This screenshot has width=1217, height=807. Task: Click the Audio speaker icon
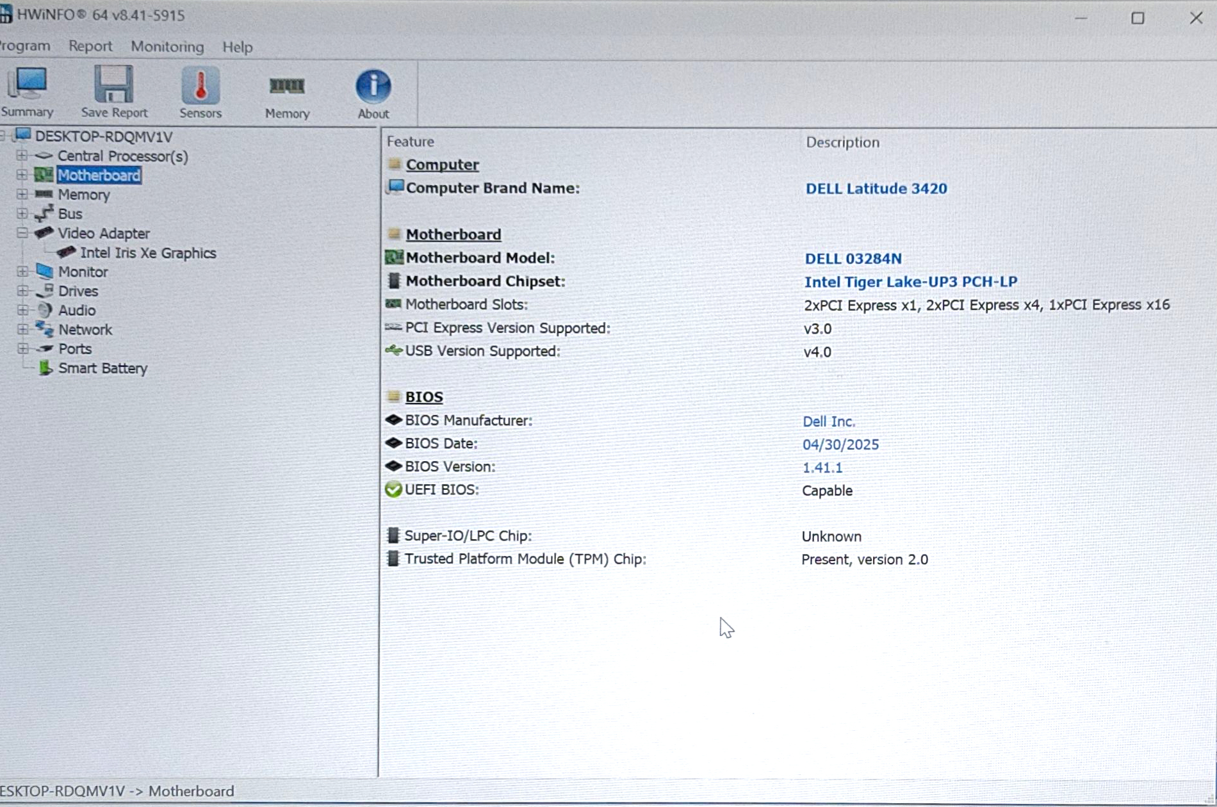click(44, 310)
